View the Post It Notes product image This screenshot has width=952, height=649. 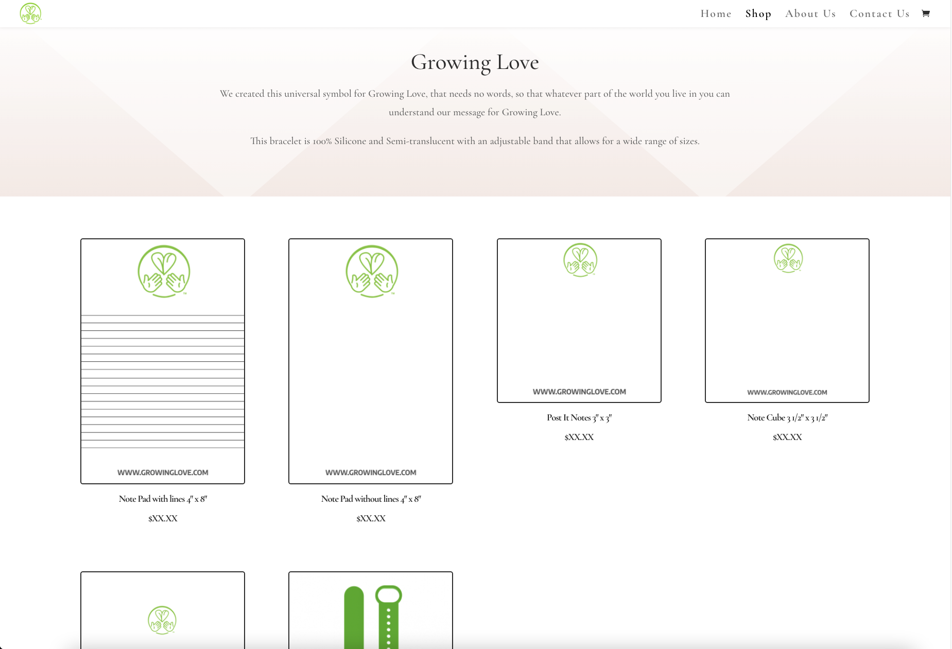[x=579, y=320]
